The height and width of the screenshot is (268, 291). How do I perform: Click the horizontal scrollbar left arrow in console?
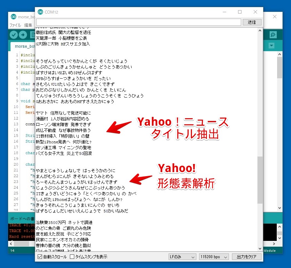11,244
